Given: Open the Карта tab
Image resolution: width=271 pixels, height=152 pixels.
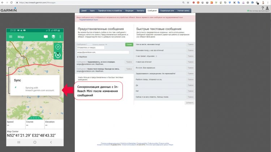Looking at the screenshot, I should (92, 11).
